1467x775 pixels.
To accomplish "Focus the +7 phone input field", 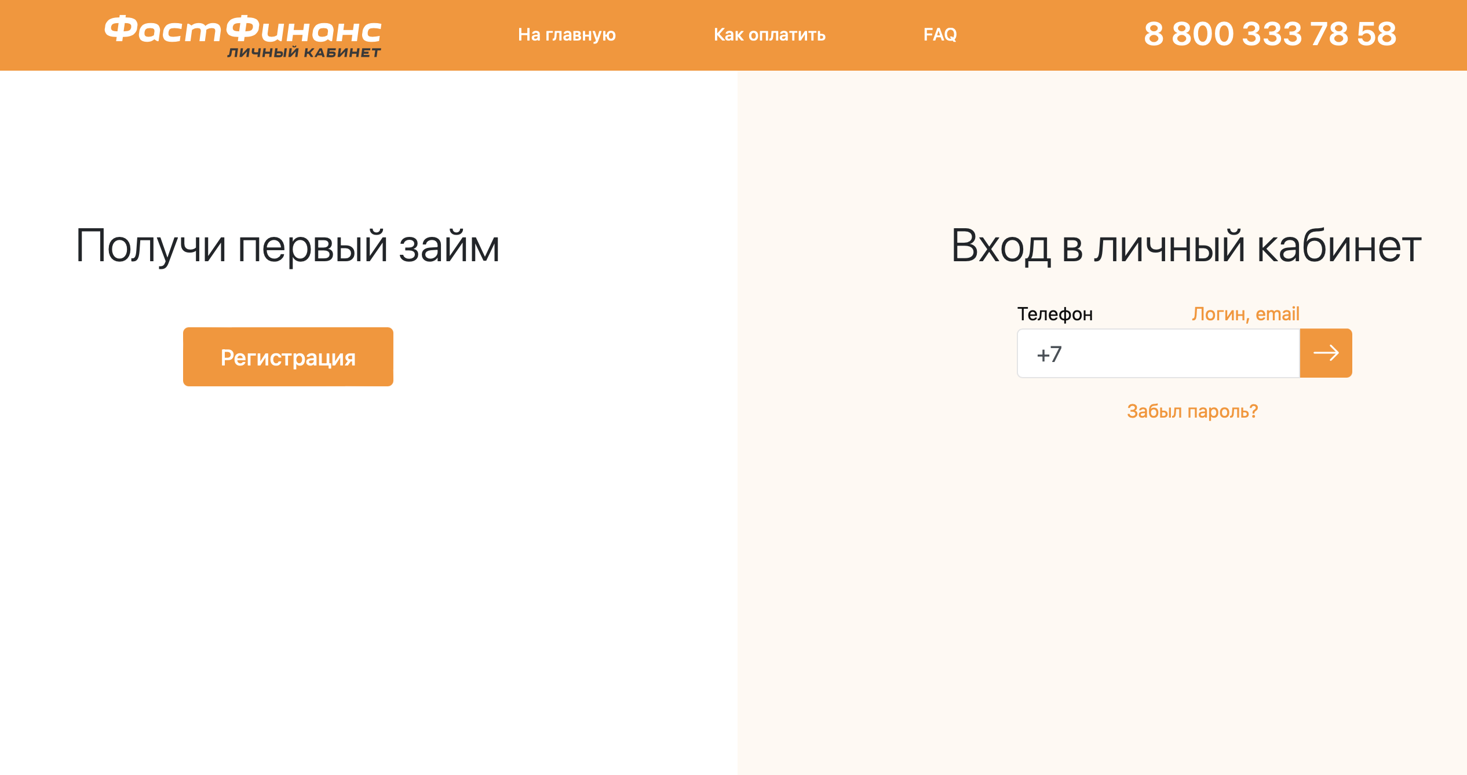I will pos(1158,353).
